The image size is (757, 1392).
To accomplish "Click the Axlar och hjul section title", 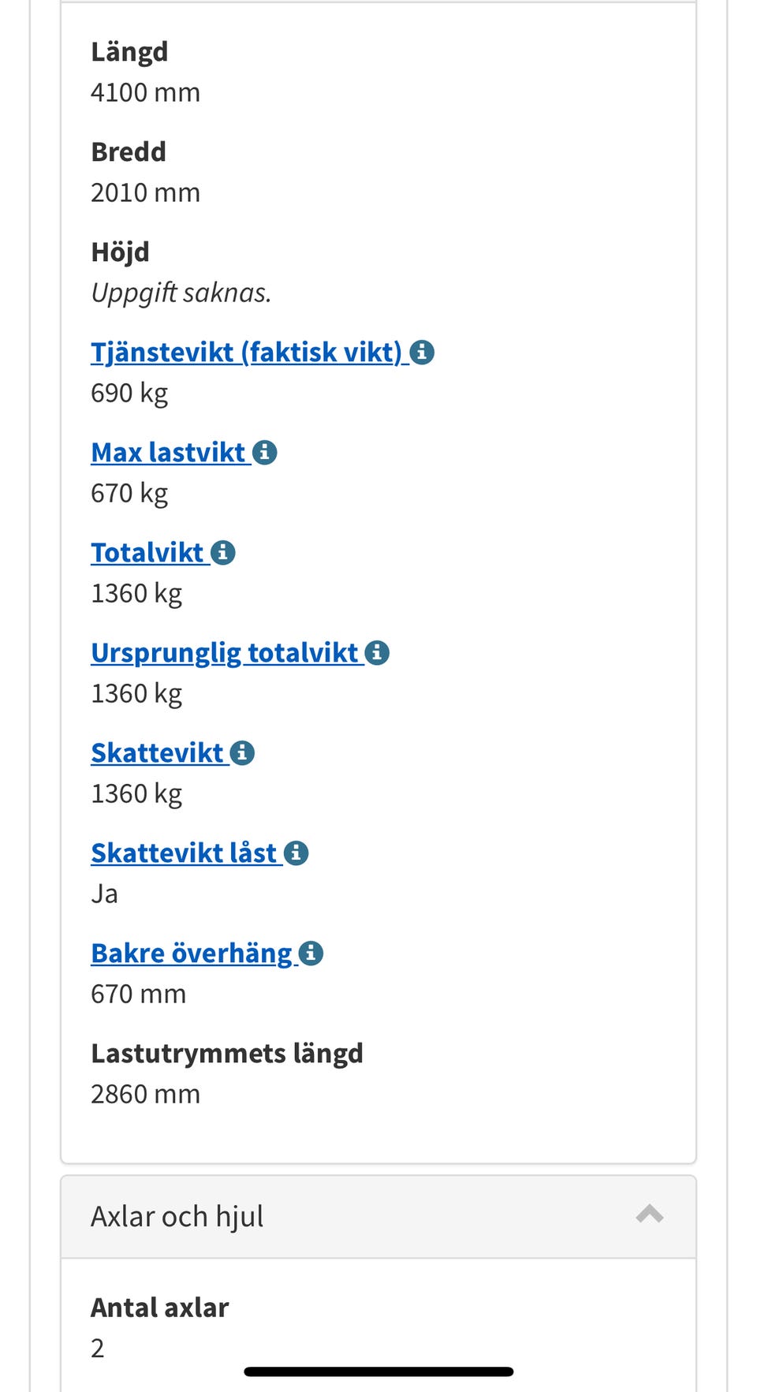I will [177, 1215].
